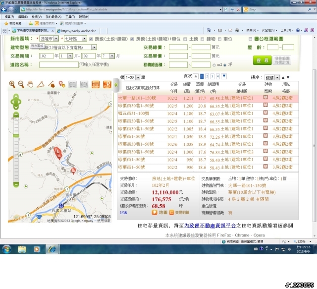Toggle 房地(土地+建物)+車位 checkbox
Image resolution: width=317 pixels, height=289 pixels.
click(x=132, y=39)
